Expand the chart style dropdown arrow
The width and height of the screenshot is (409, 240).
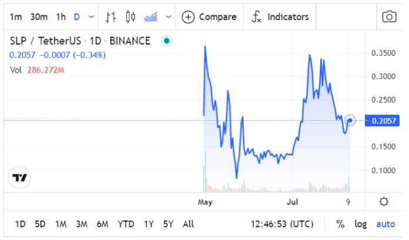click(169, 17)
